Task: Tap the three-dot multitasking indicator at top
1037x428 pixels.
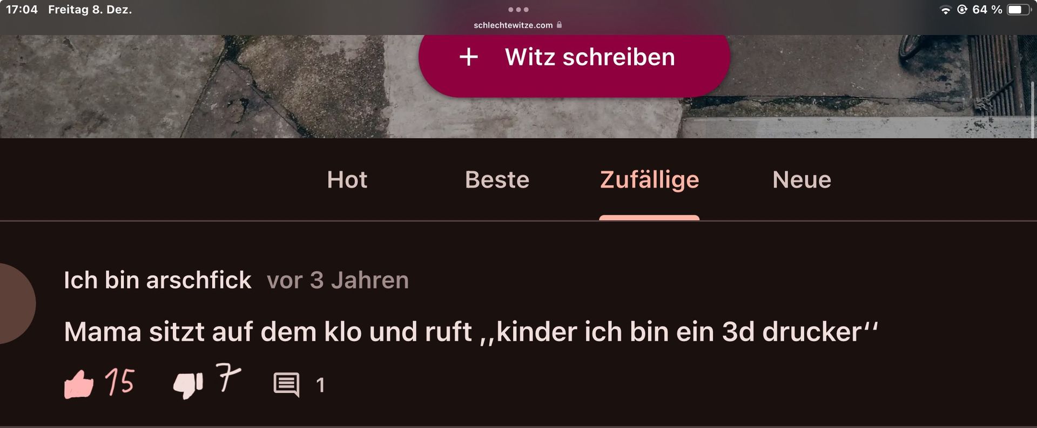Action: pos(518,10)
